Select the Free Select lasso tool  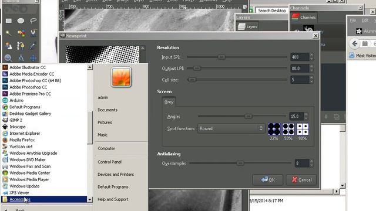click(33, 21)
